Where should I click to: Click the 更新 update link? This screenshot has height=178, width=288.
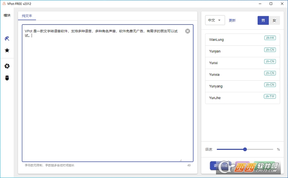coord(232,21)
